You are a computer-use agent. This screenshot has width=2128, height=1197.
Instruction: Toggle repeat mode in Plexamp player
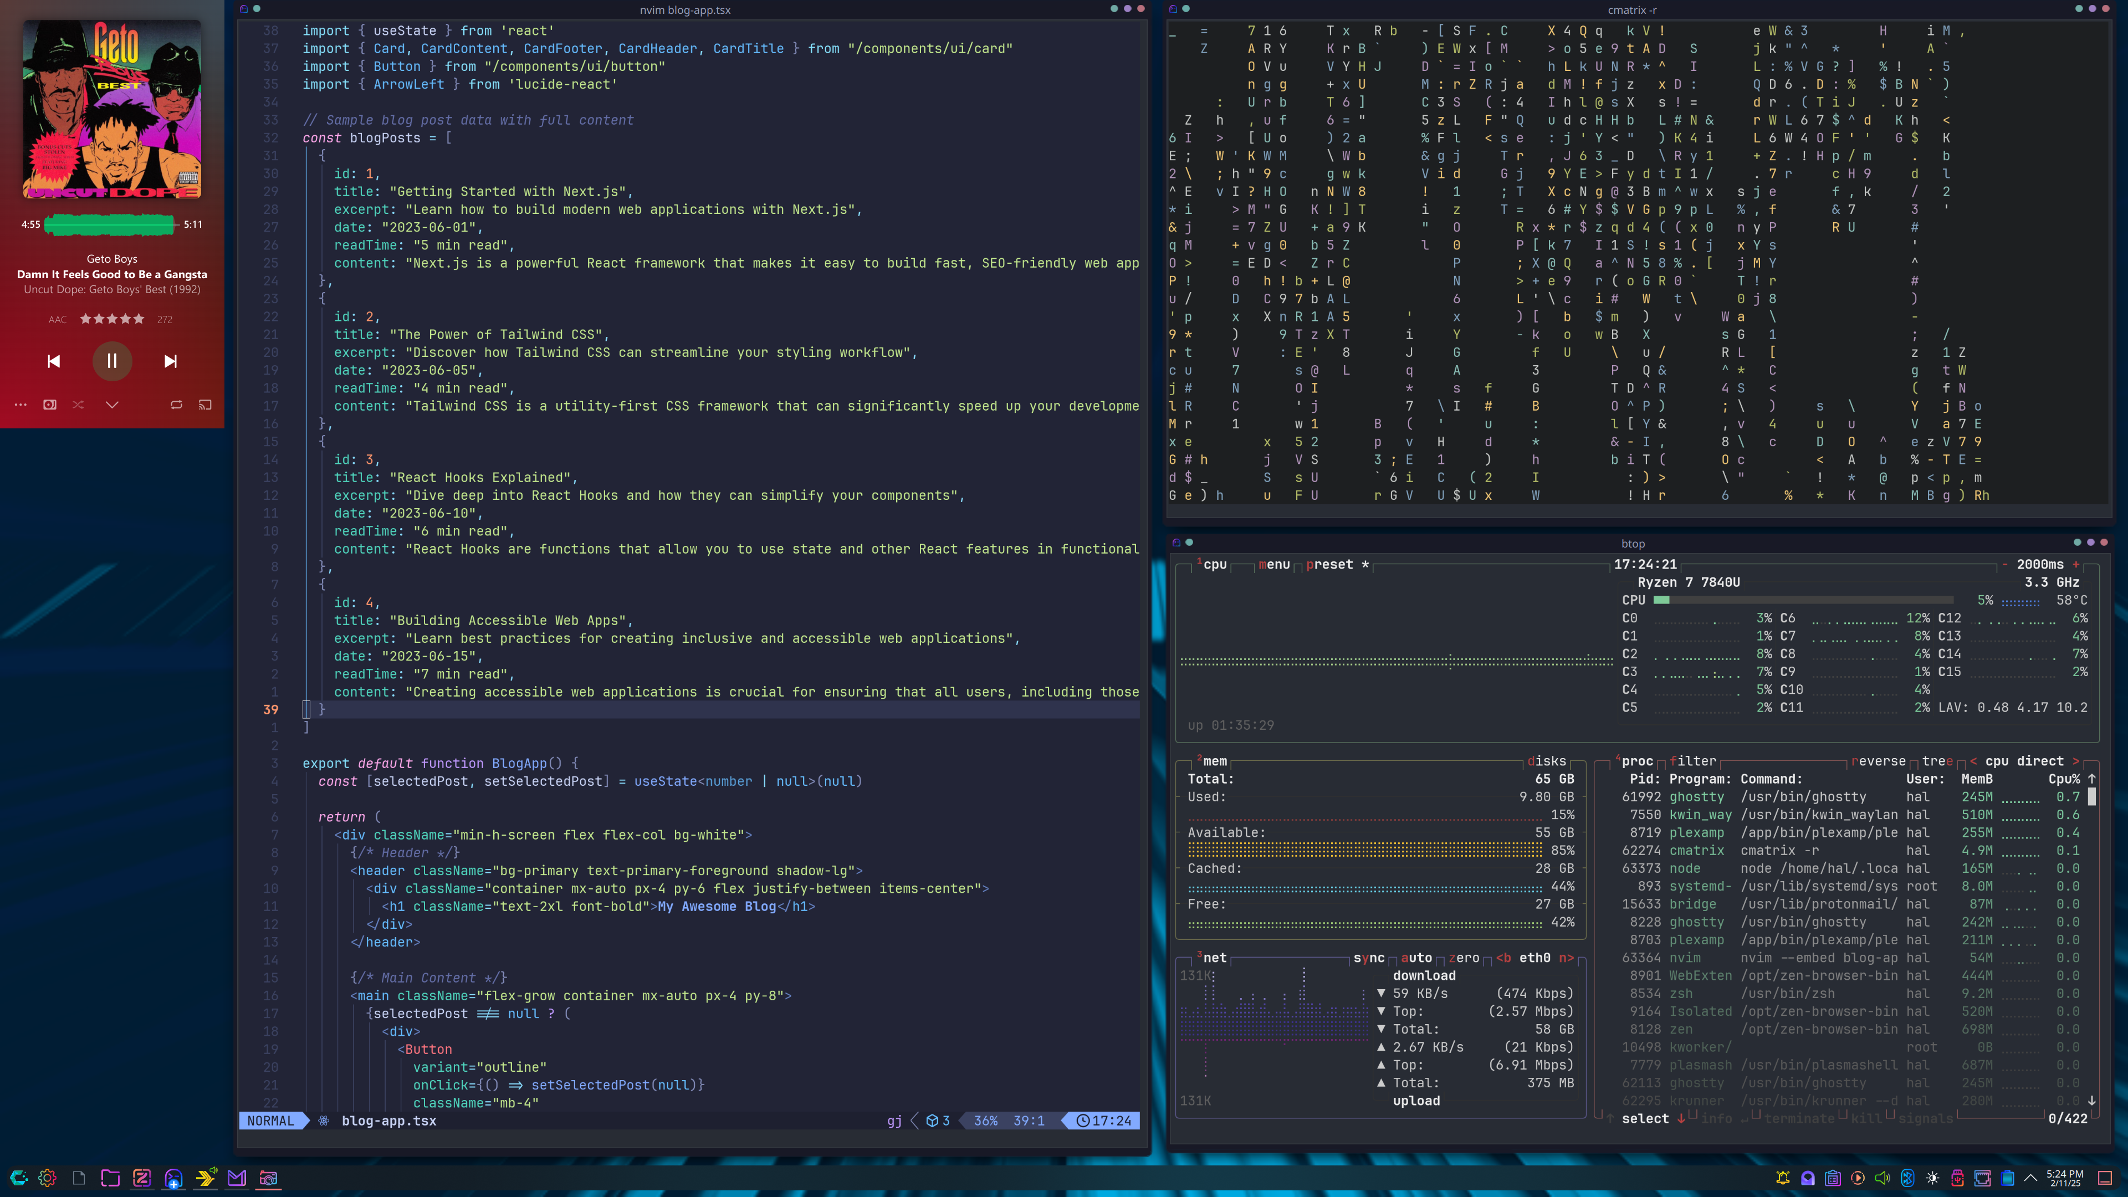point(176,405)
